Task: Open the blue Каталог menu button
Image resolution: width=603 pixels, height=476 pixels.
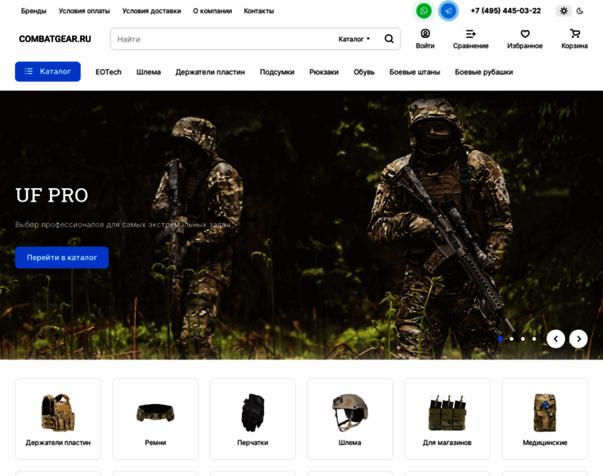Action: click(x=48, y=71)
